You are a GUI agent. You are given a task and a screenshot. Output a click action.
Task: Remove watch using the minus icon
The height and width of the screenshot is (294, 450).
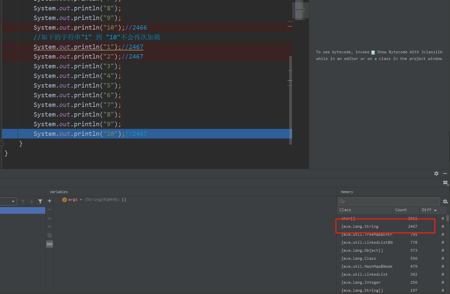point(50,209)
